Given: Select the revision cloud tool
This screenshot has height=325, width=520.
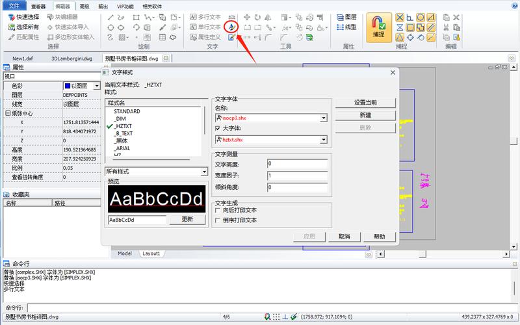Looking at the screenshot, I should click(x=173, y=37).
